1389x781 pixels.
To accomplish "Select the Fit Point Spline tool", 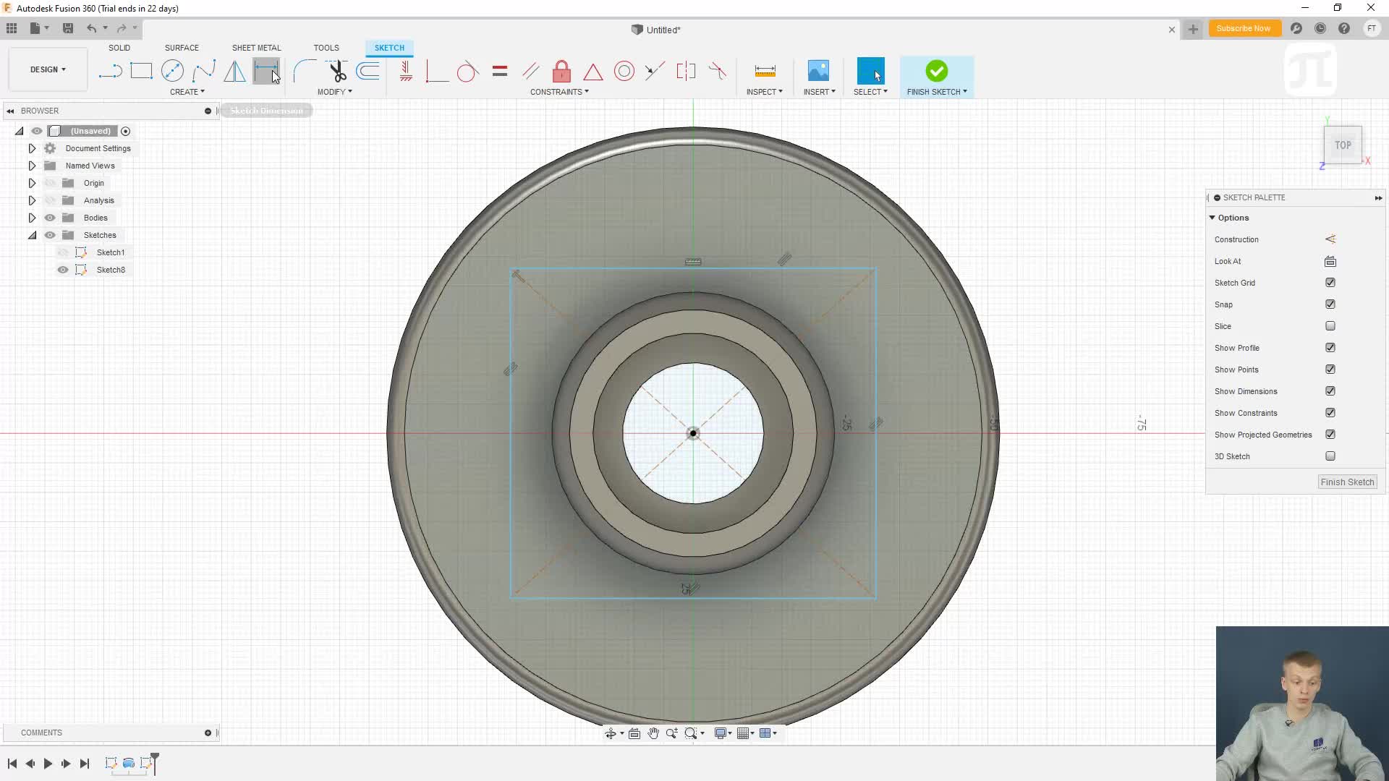I will coord(204,71).
